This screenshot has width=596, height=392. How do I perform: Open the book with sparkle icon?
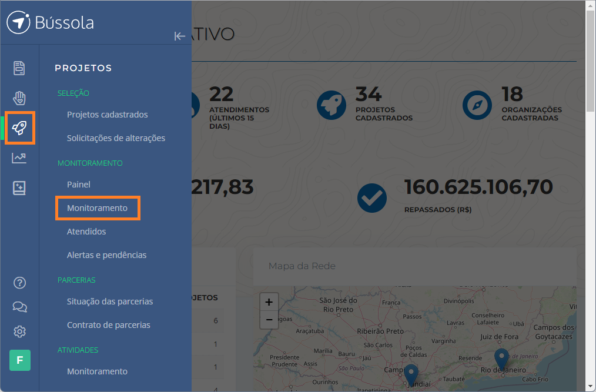click(19, 188)
